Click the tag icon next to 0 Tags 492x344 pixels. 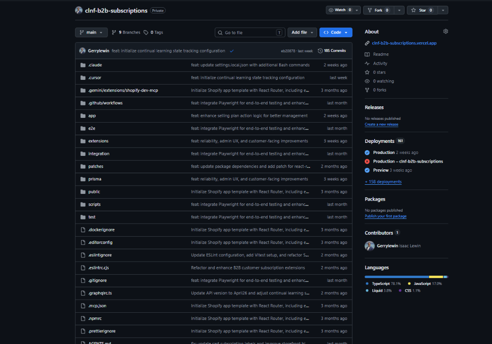(x=146, y=32)
